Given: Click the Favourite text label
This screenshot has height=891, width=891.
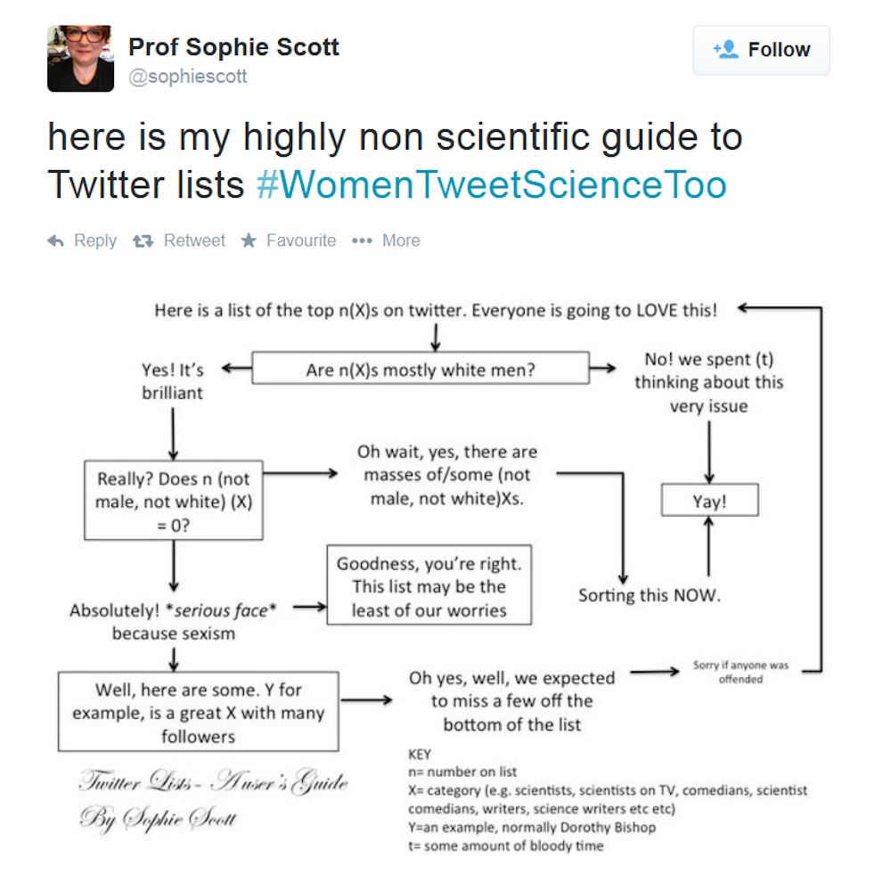Looking at the screenshot, I should [x=301, y=240].
